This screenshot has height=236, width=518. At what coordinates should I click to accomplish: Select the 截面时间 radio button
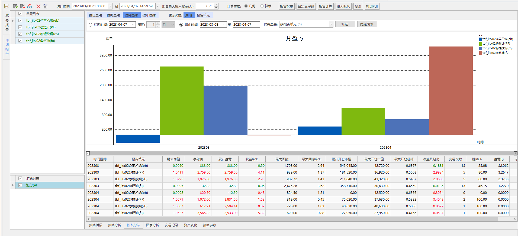pos(91,25)
